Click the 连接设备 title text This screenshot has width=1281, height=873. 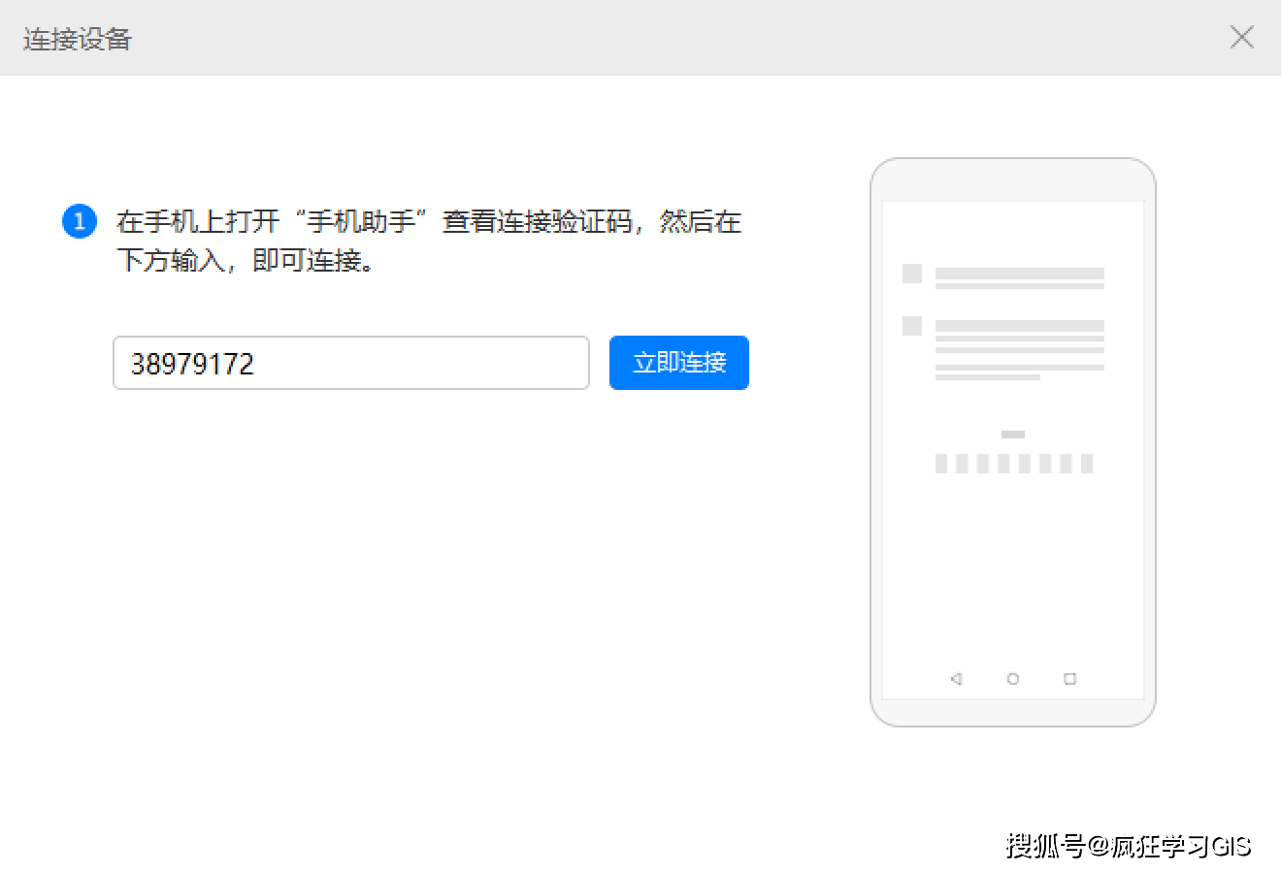(x=77, y=39)
